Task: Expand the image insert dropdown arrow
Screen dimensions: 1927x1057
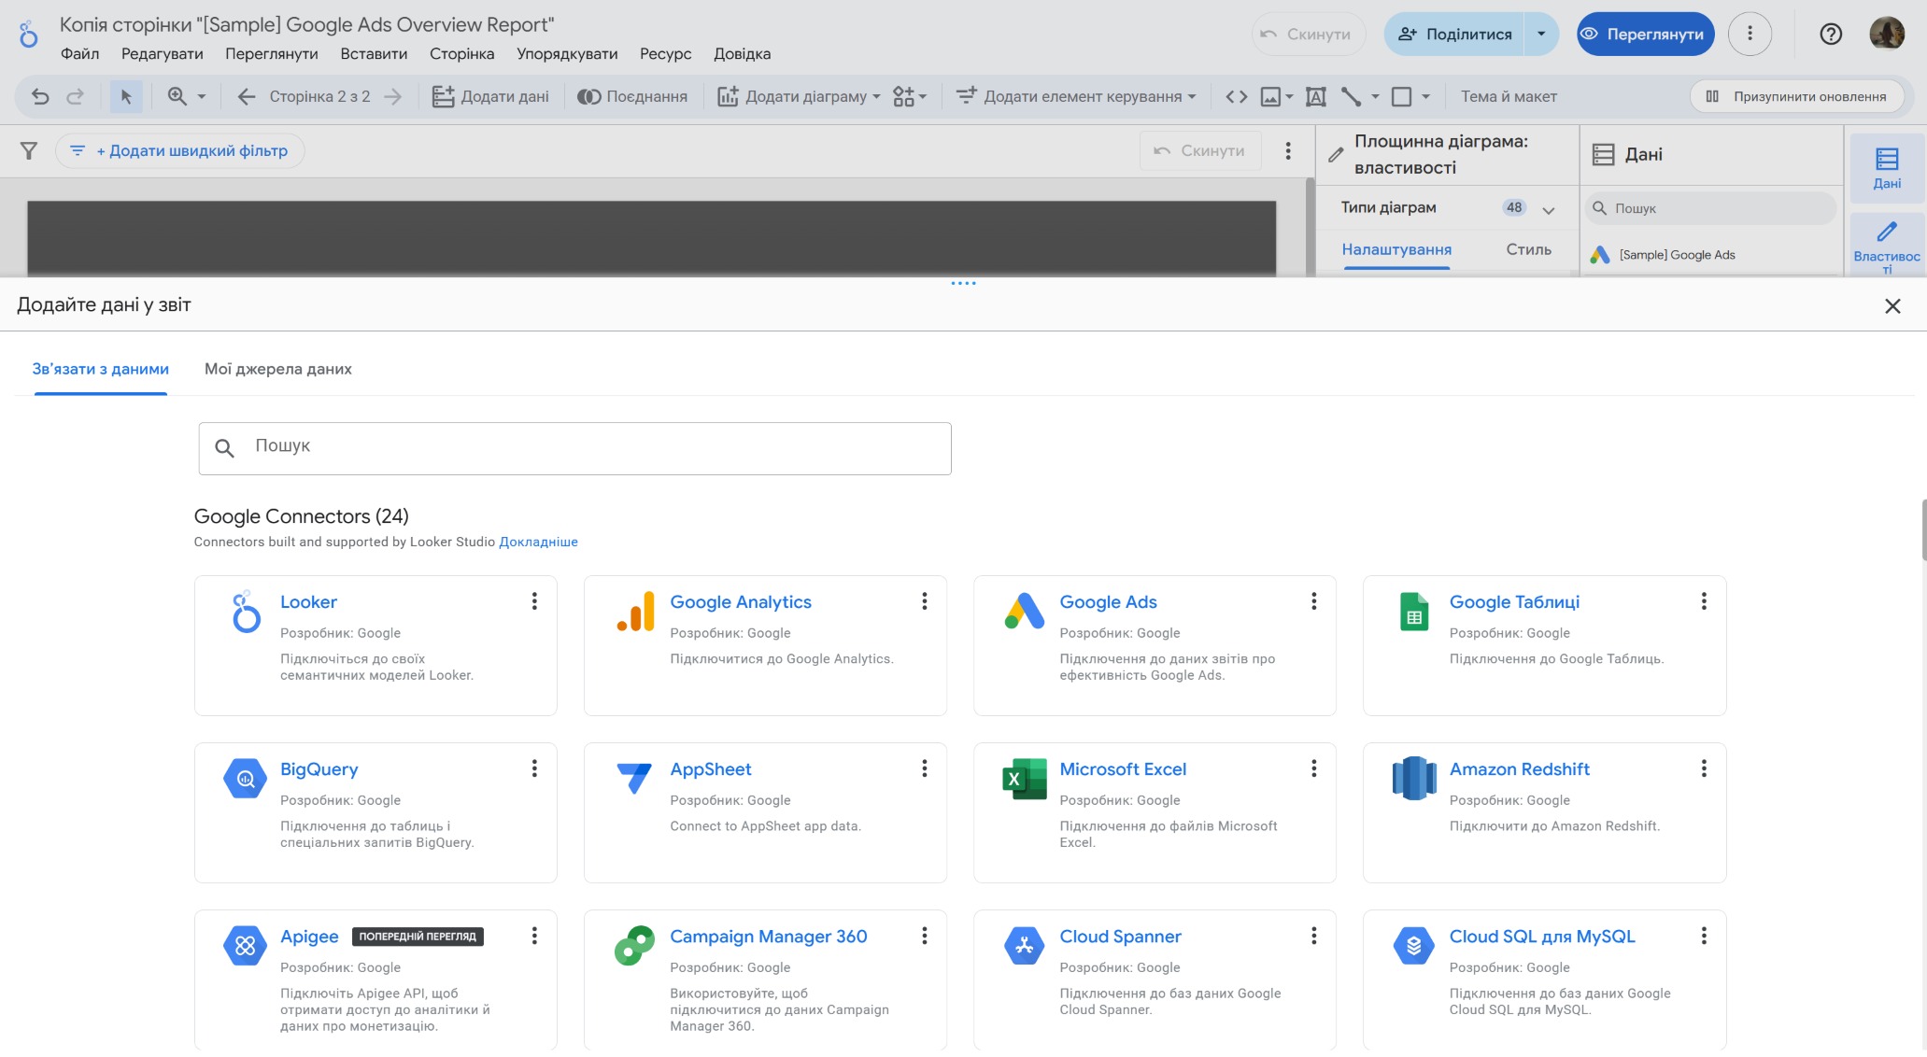Action: (1290, 96)
